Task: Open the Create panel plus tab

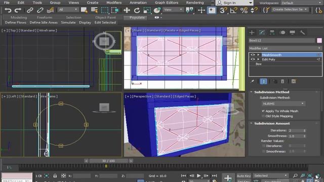Action: pos(252,32)
